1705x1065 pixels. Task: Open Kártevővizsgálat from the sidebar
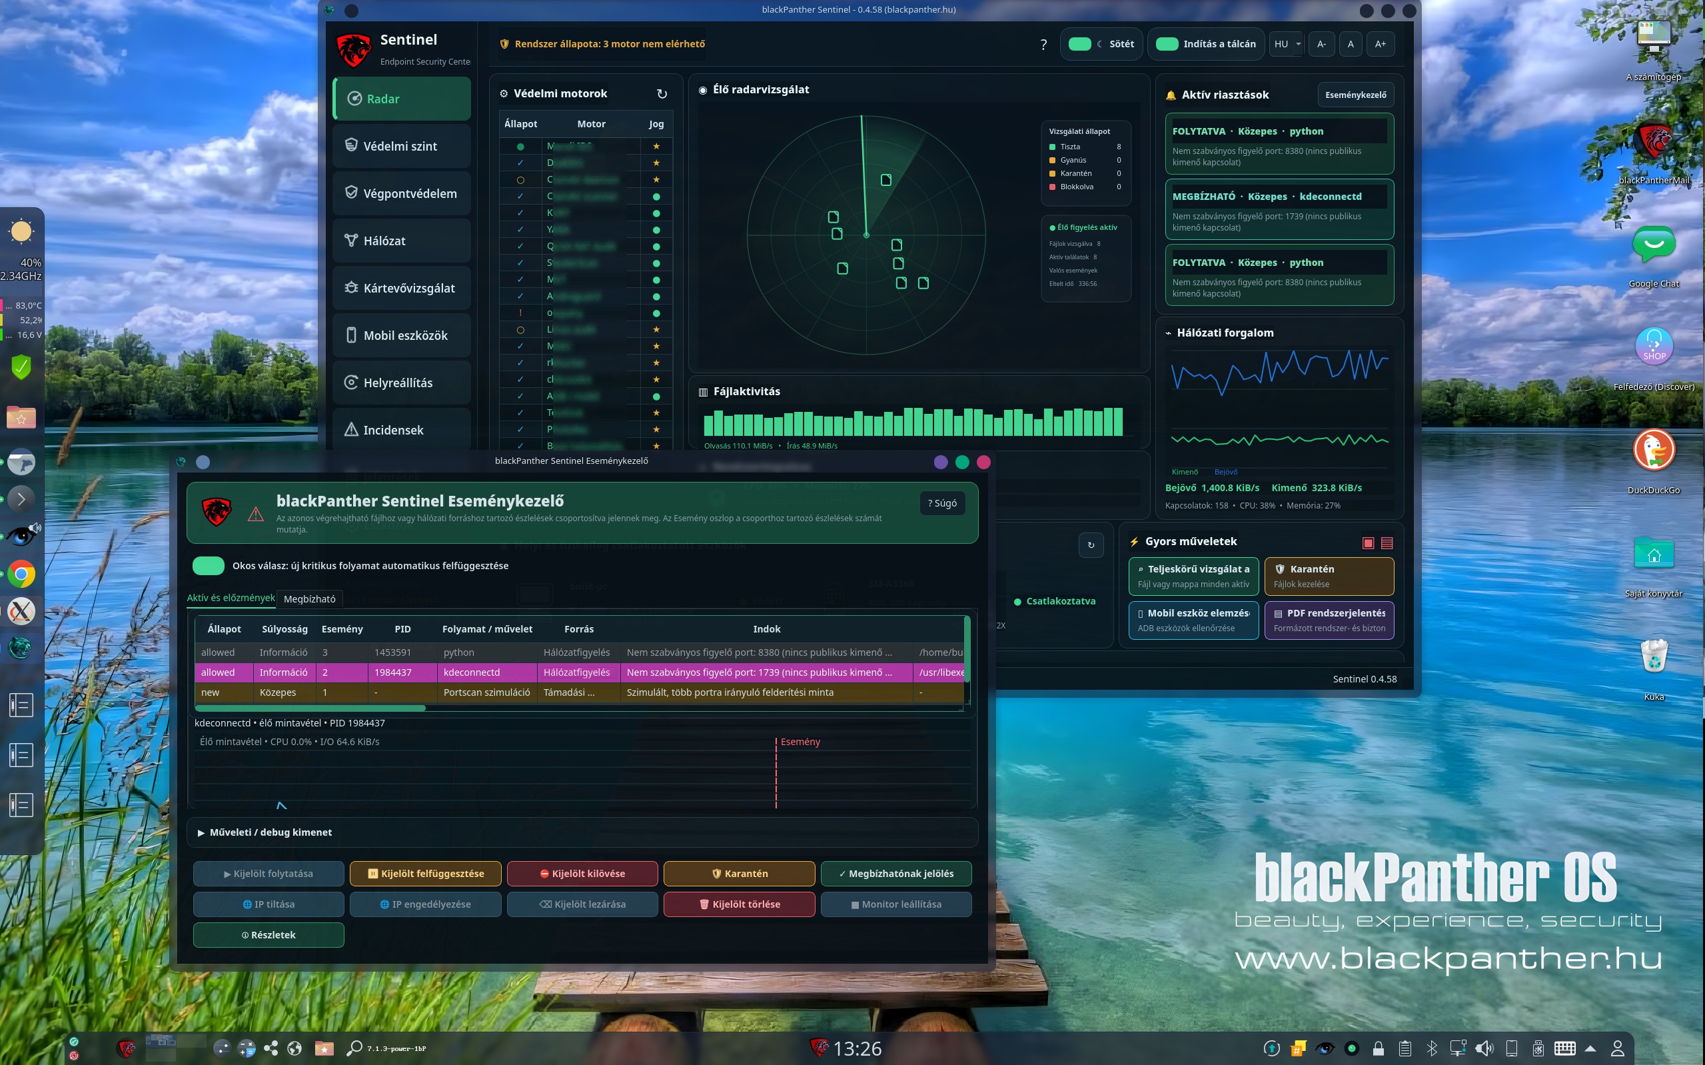[x=402, y=287]
